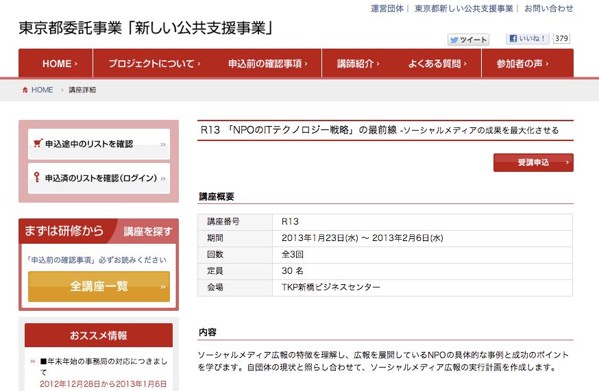Open the お問い合わせ contact link

(x=549, y=9)
